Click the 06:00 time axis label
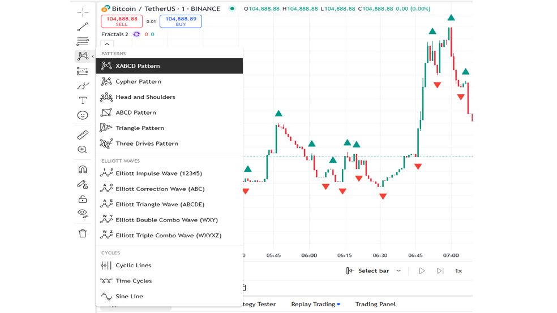Screen dimensions: 557x313 click(x=309, y=255)
